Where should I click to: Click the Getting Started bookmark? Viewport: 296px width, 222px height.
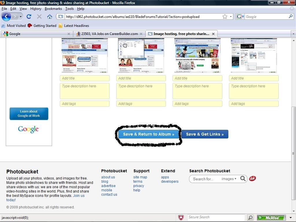[x=42, y=26]
